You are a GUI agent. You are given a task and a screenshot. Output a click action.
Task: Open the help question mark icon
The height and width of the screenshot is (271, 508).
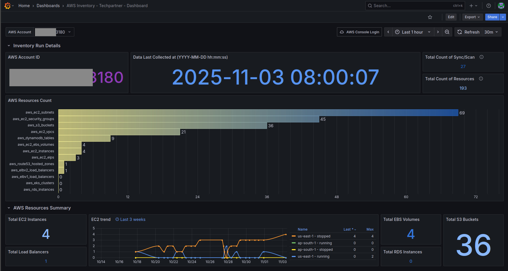click(488, 6)
